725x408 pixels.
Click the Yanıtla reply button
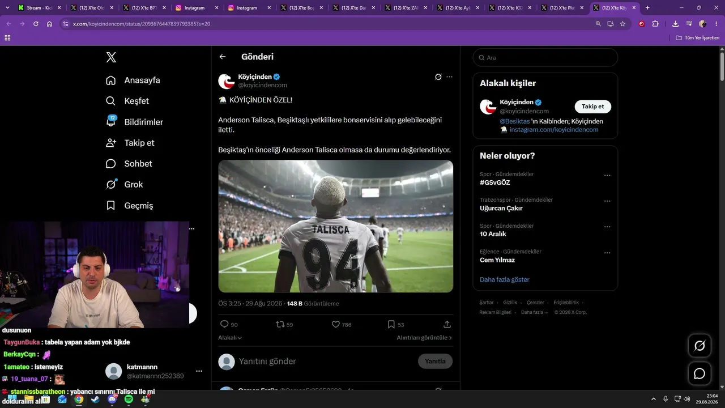(436, 361)
